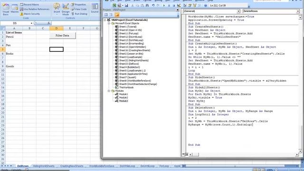This screenshot has width=304, height=171.
Task: Toggle Design Mode in the ribbon
Action: pyautogui.click(x=66, y=9)
